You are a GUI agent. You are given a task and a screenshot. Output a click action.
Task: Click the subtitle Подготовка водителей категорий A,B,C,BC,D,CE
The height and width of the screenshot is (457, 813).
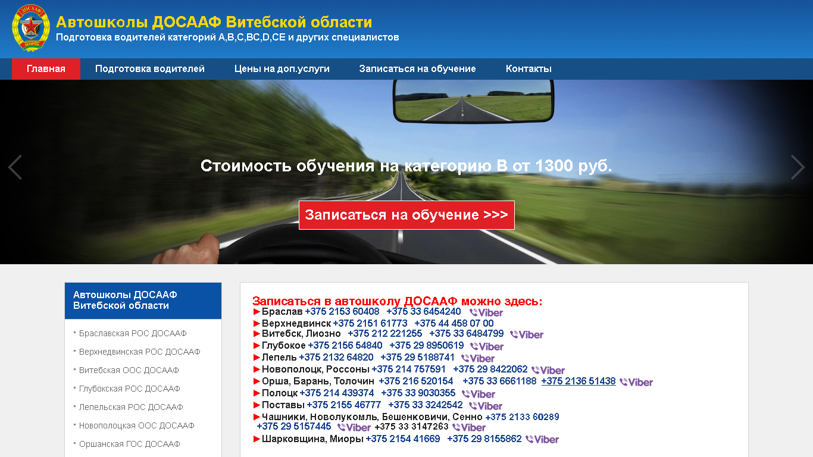click(171, 37)
